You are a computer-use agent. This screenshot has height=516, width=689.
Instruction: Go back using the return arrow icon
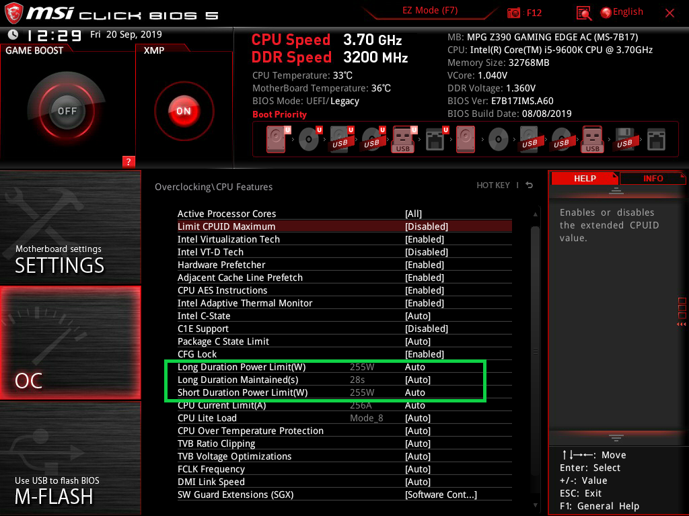[530, 185]
